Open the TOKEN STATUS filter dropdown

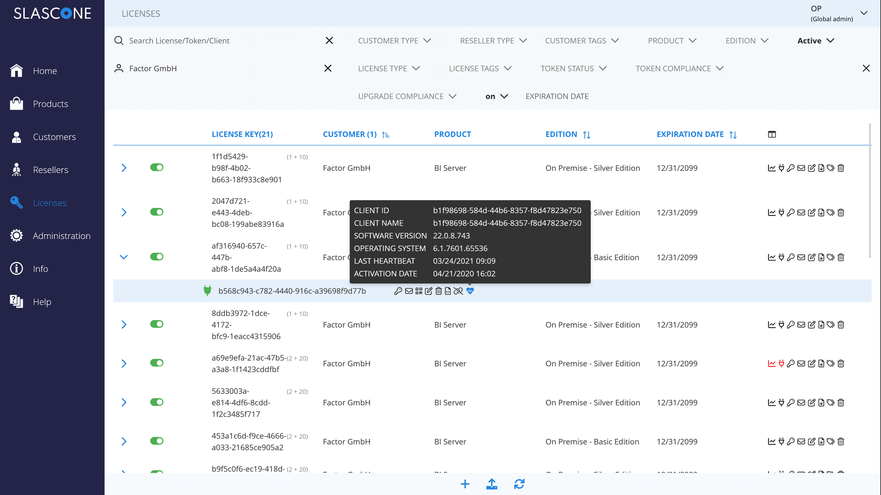click(573, 68)
